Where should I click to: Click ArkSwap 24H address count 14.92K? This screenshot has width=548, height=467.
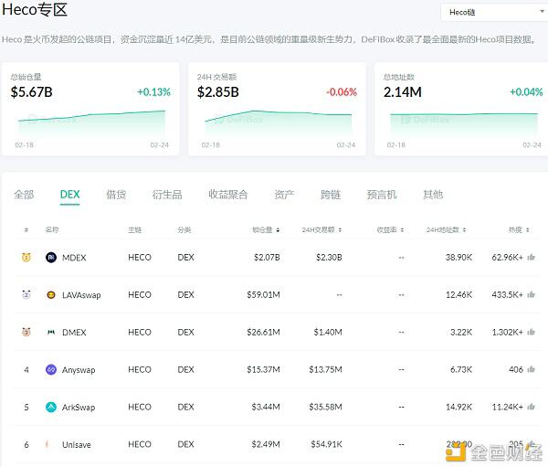pyautogui.click(x=458, y=407)
